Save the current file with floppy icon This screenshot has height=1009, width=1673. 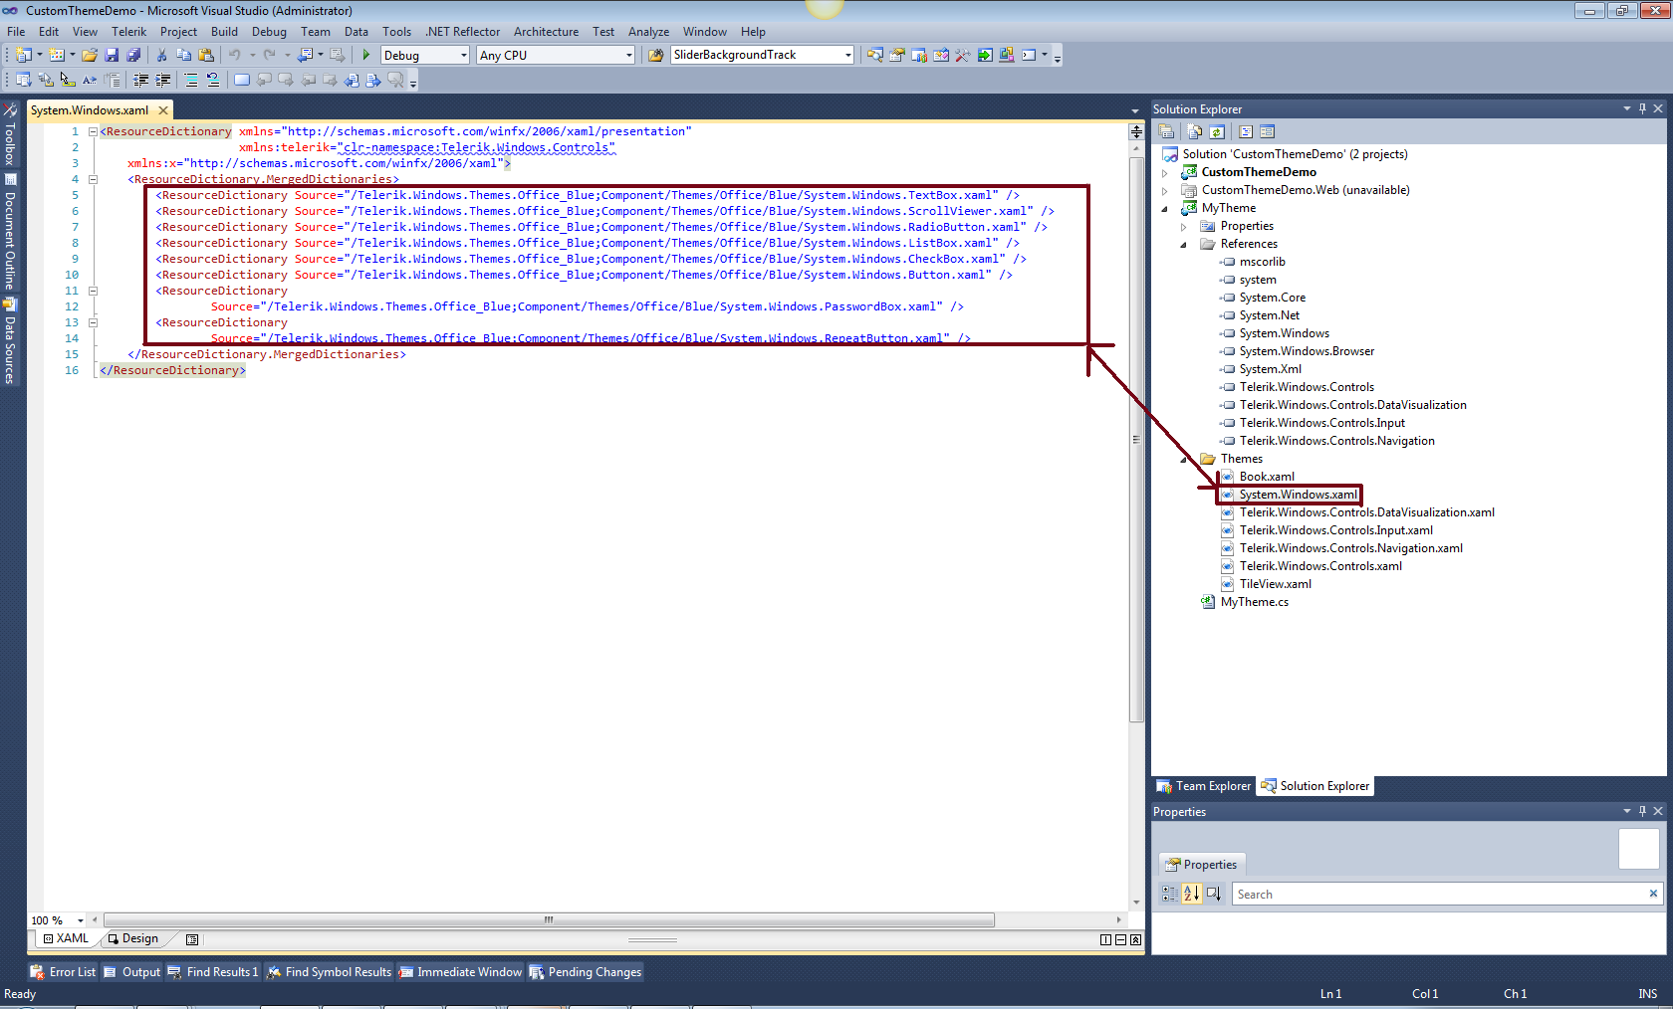click(x=112, y=56)
